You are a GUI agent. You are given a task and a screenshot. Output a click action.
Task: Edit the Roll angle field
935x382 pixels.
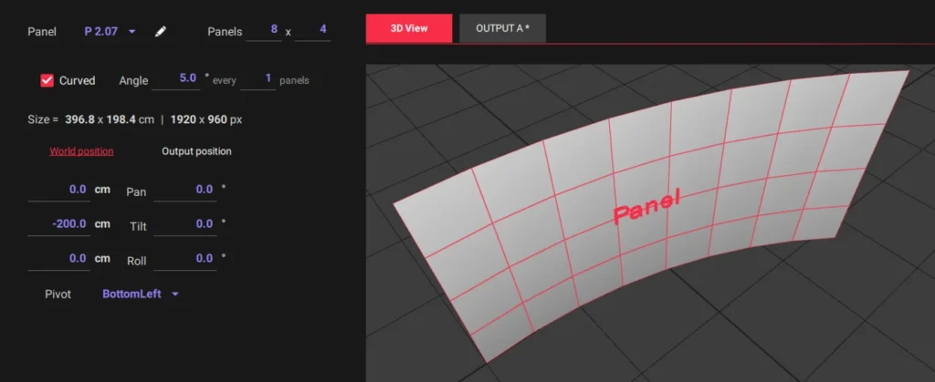[185, 259]
